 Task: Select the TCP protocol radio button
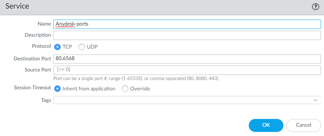[57, 47]
